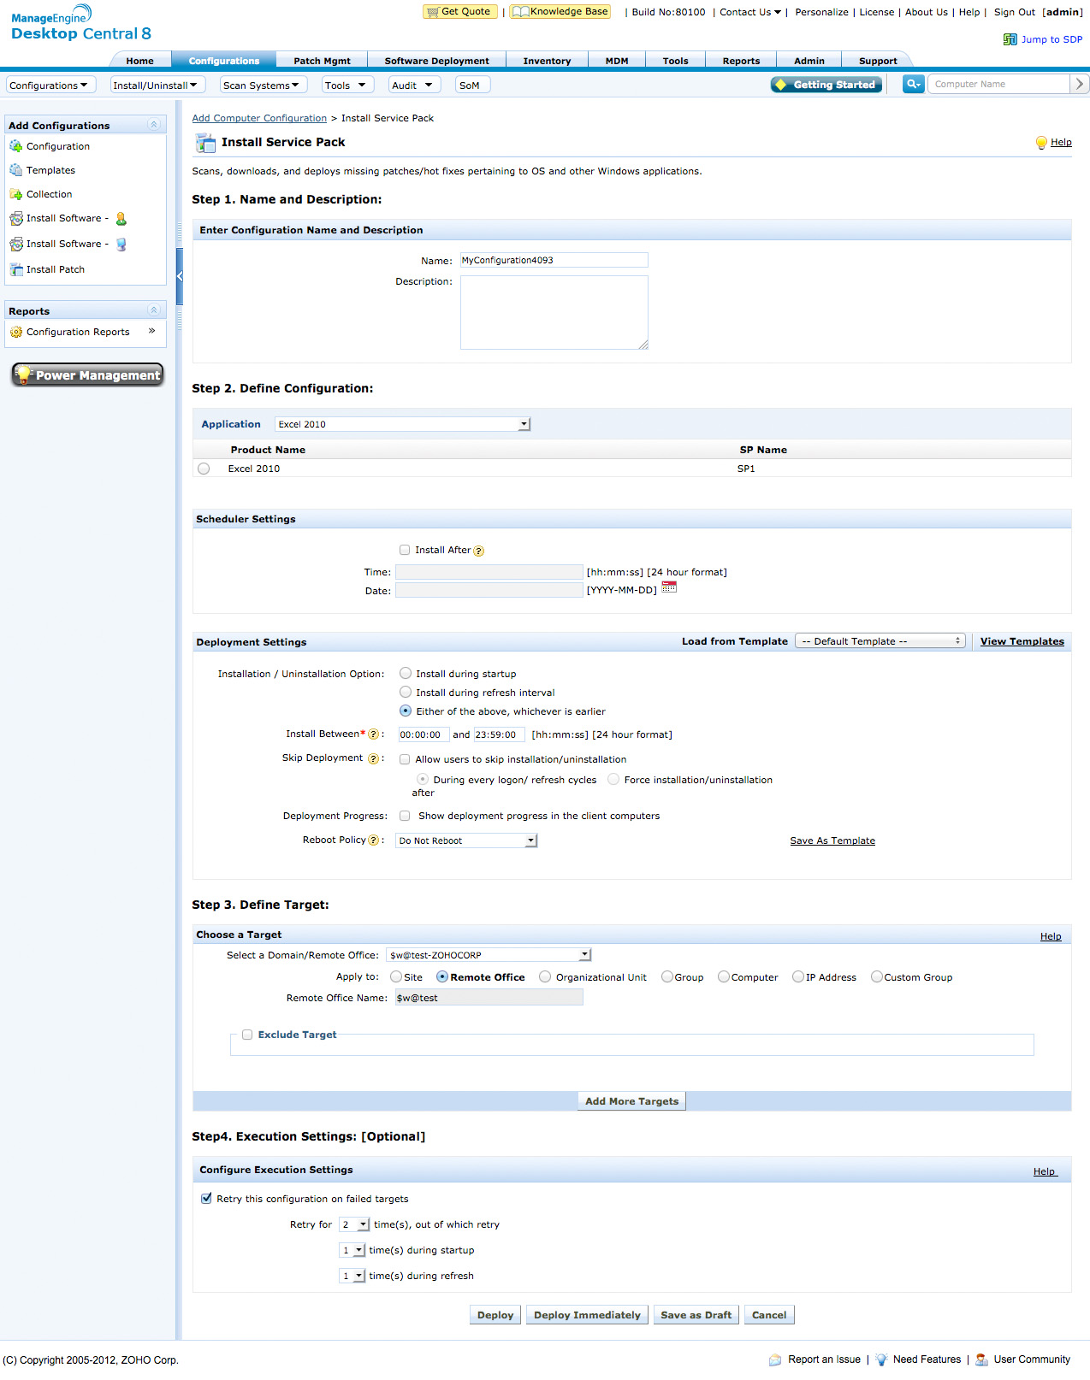Click the User Community icon

pos(982,1359)
